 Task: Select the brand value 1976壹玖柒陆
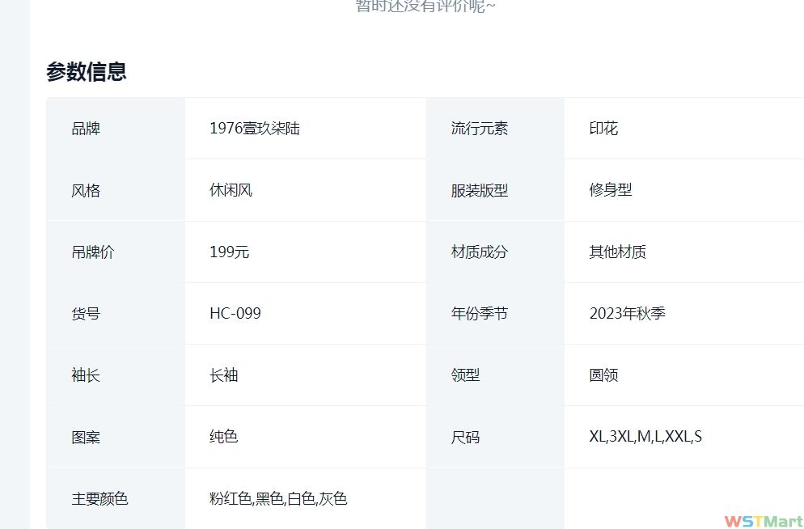(254, 129)
